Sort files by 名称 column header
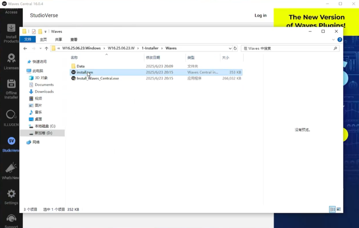This screenshot has height=228, width=359. (x=74, y=58)
